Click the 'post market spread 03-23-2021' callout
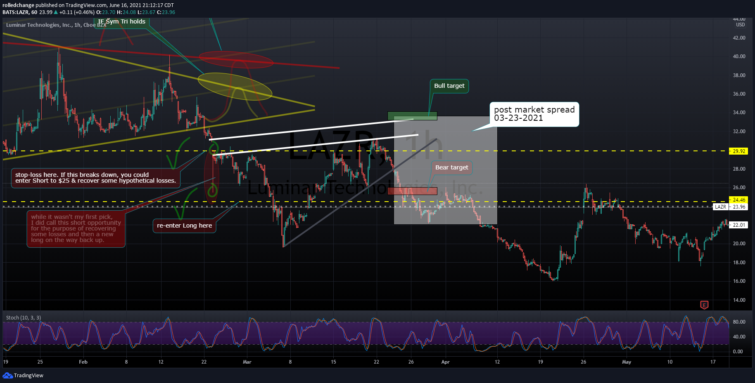 pos(534,114)
